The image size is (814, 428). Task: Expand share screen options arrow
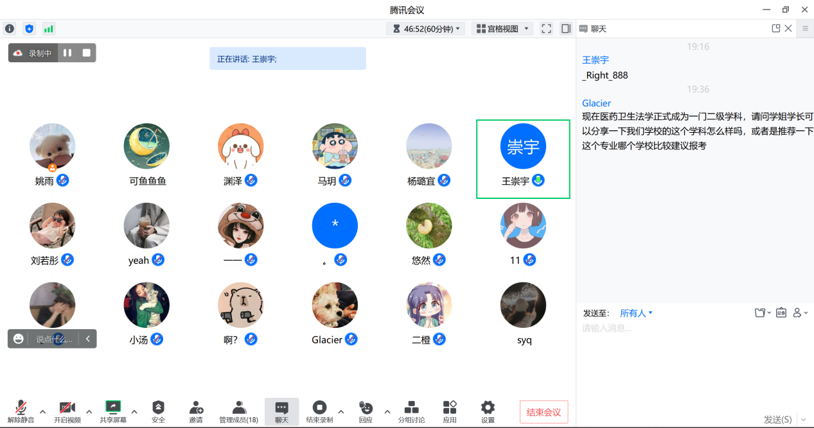pos(134,411)
